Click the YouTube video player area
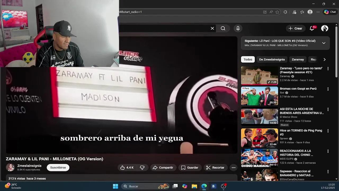 pyautogui.click(x=122, y=95)
